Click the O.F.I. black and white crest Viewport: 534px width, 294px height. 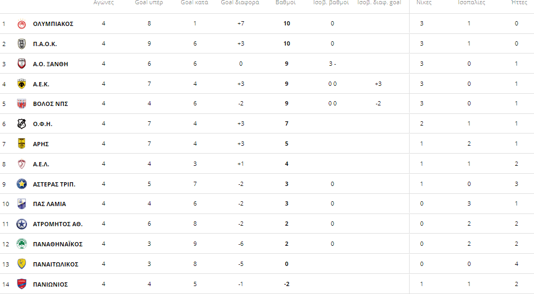tap(22, 124)
